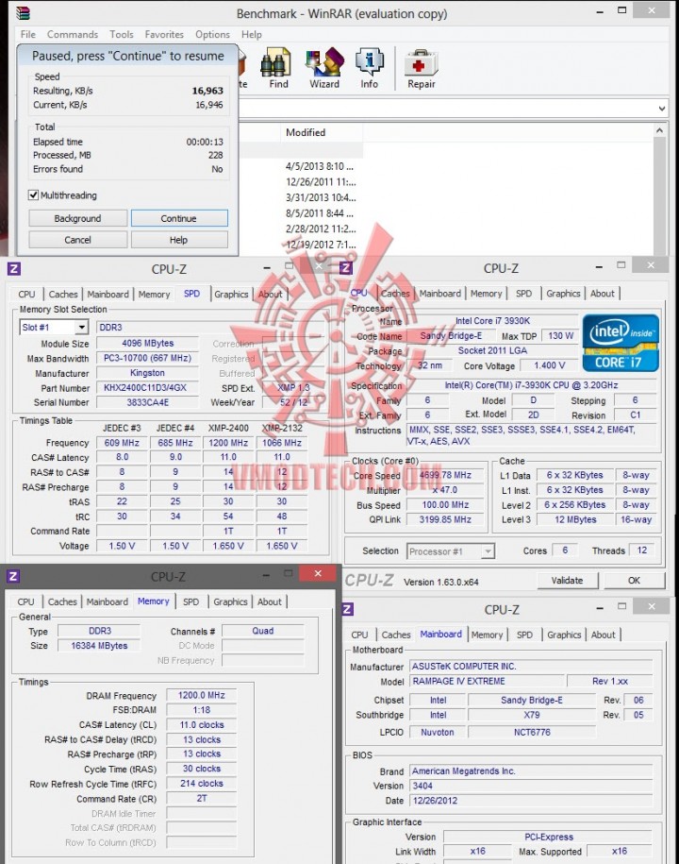
Task: Select CPU tab in the Memory CPU-Z window
Action: [x=25, y=601]
